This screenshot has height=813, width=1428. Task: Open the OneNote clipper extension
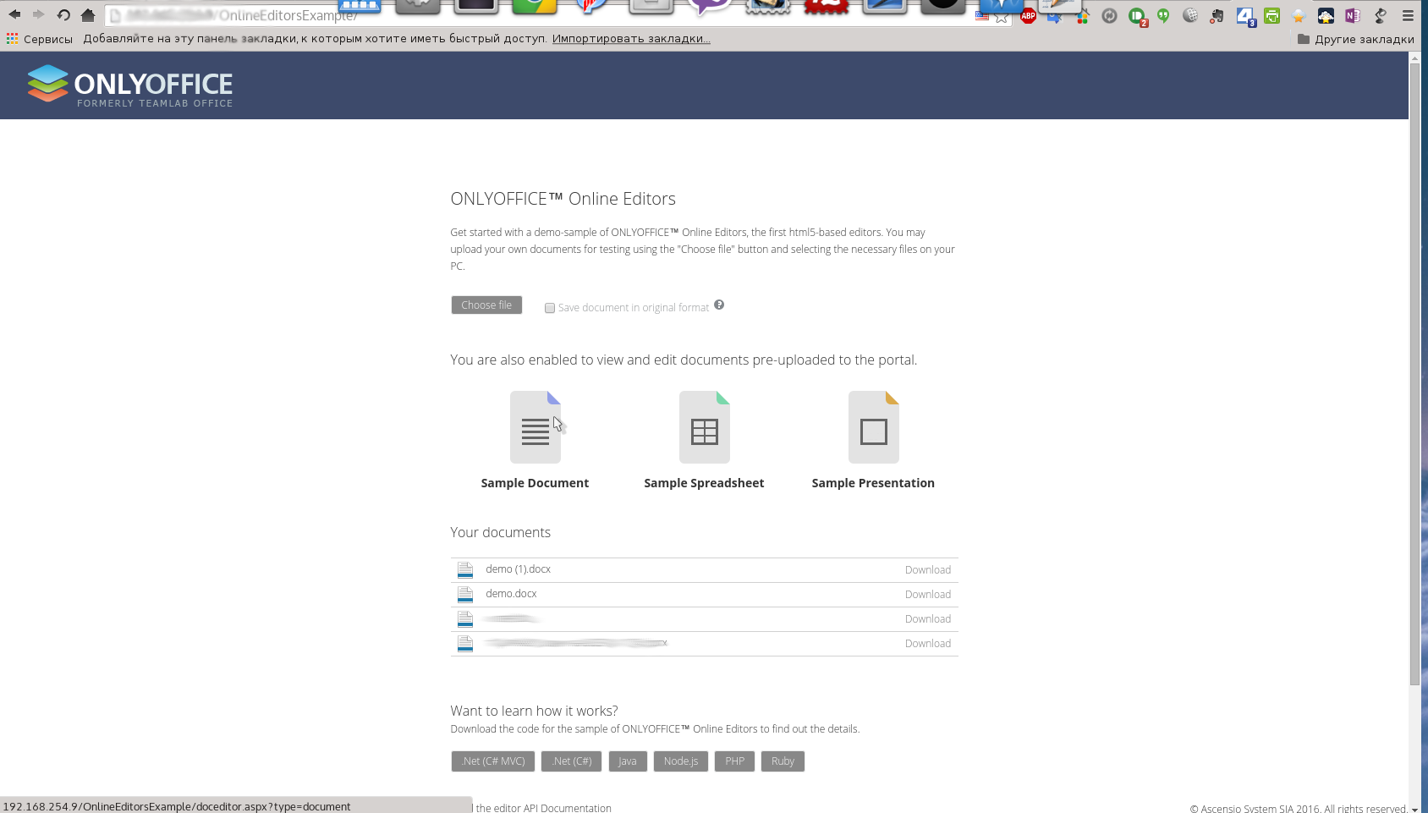(1353, 15)
